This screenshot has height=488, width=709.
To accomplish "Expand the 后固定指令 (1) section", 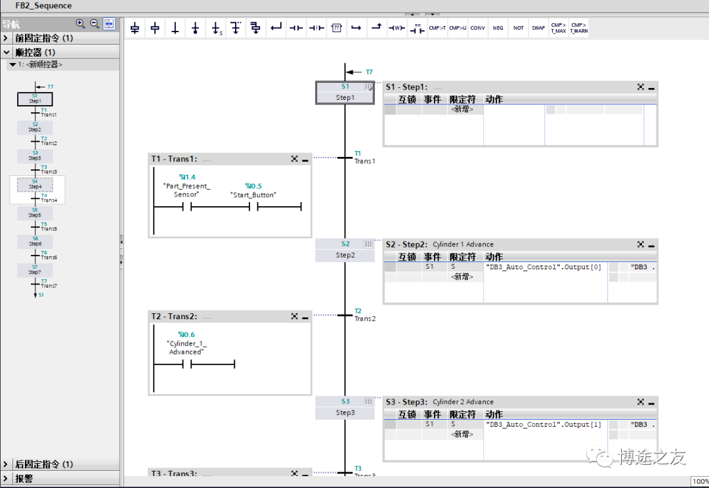I will (x=5, y=464).
